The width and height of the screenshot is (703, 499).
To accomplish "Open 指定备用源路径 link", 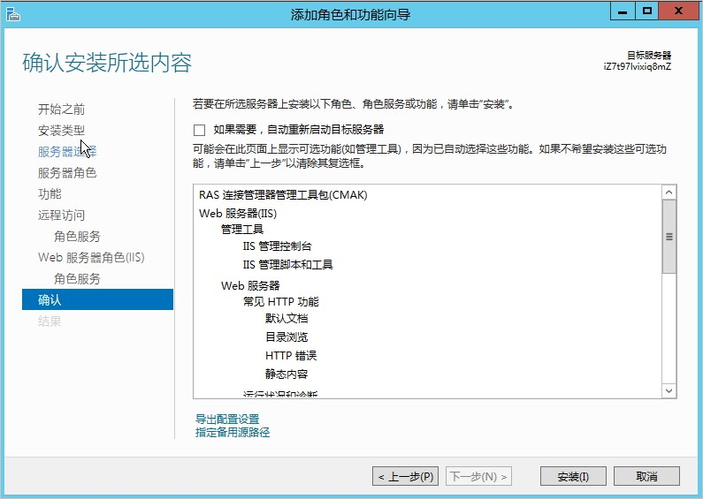I will coord(233,433).
